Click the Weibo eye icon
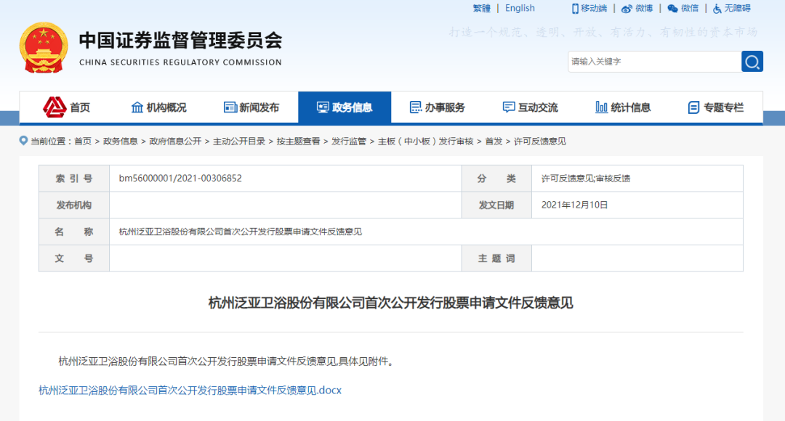This screenshot has height=421, width=785. point(627,9)
